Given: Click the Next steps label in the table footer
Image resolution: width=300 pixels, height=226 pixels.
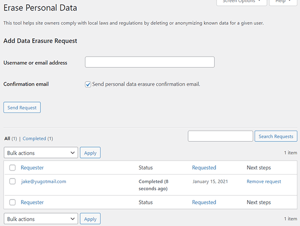Looking at the screenshot, I should tap(258, 202).
